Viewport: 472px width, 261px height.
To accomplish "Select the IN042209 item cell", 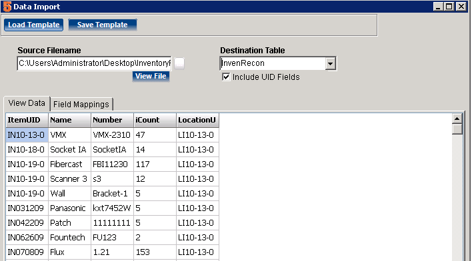I will tap(27, 223).
